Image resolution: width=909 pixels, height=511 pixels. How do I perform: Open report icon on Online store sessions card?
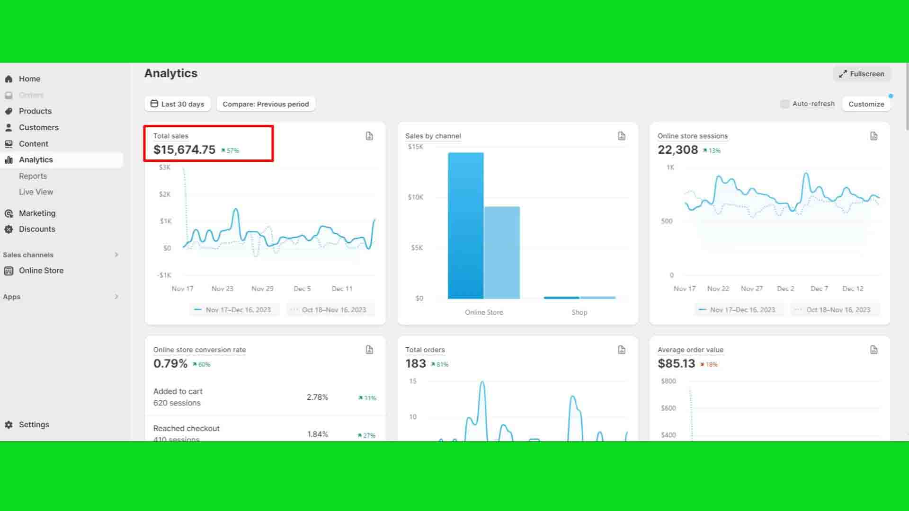(874, 136)
